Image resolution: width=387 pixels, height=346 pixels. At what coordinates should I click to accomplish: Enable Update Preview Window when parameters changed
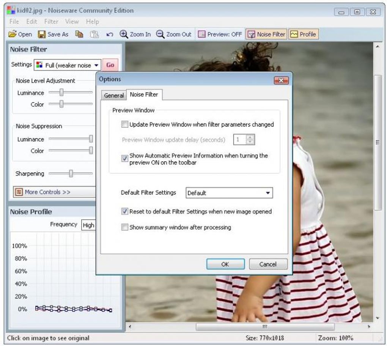[125, 124]
